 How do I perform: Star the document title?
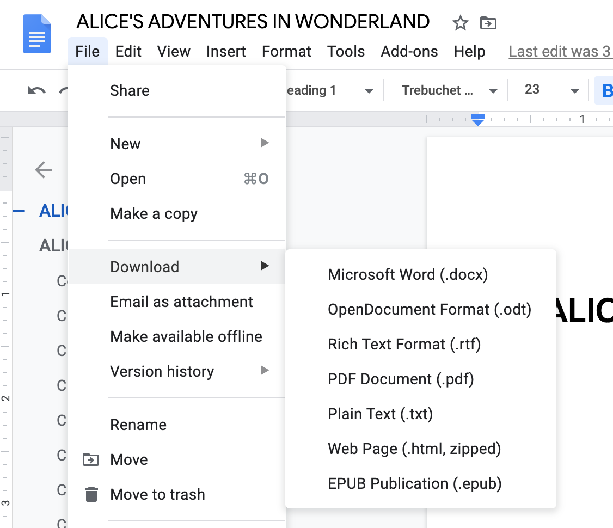tap(460, 23)
